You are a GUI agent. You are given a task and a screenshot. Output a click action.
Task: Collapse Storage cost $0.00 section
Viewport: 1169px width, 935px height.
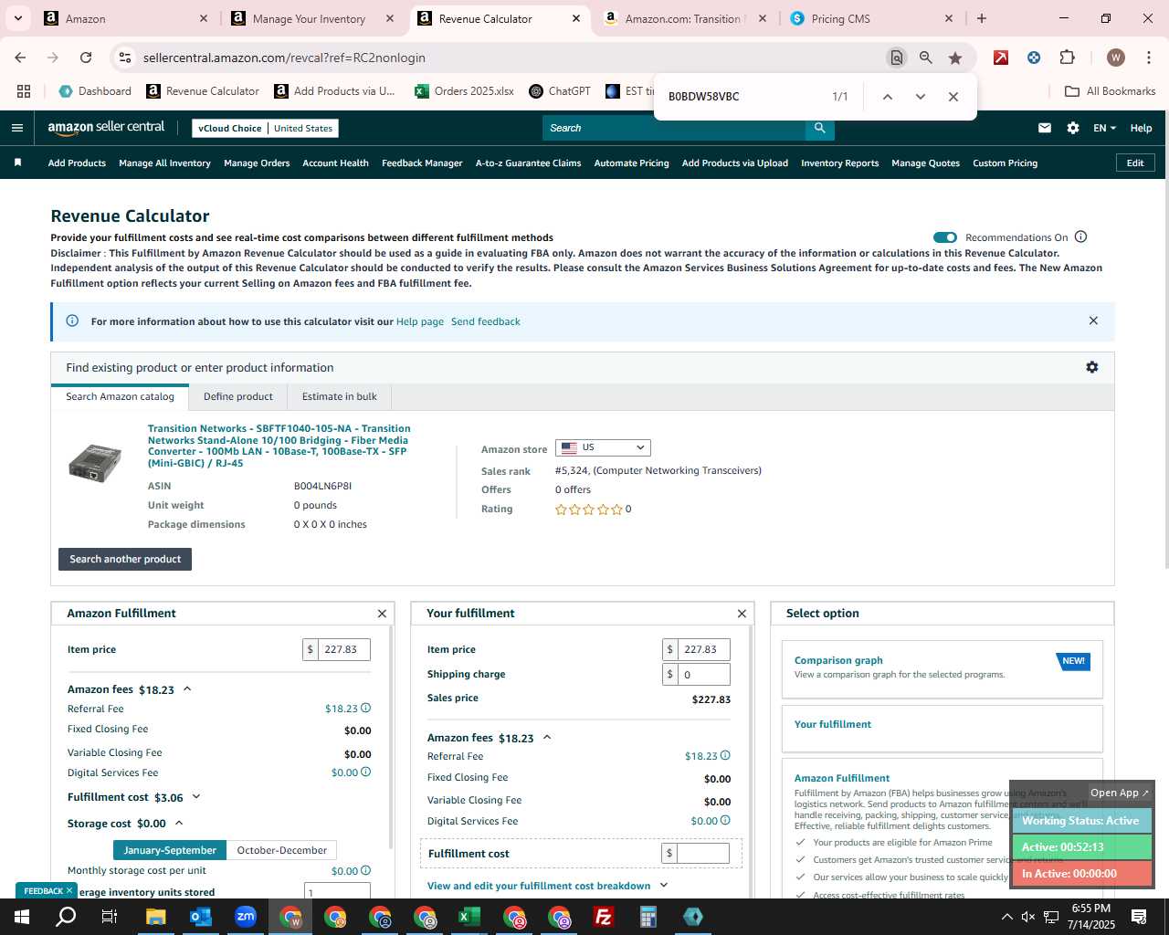click(x=179, y=823)
